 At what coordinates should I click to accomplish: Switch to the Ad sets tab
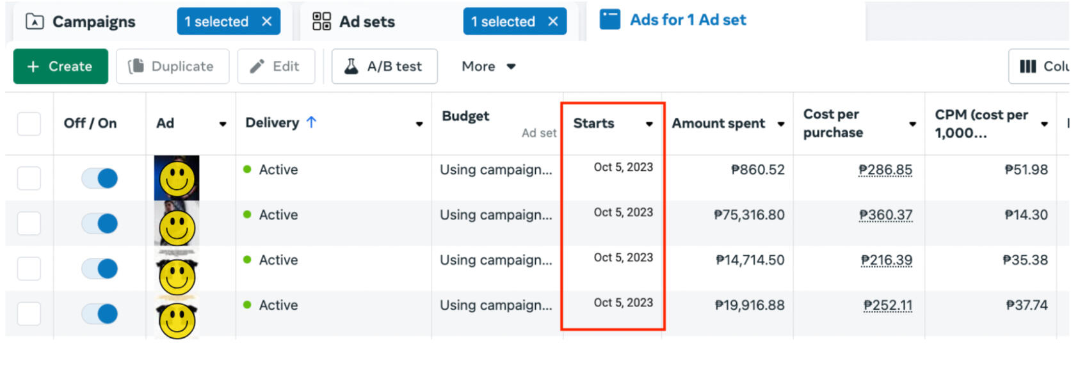coord(367,22)
